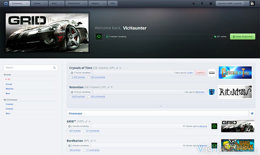The image size is (260, 155).
Task: Open the trophy won-giveaways icon
Action: pos(202,4)
